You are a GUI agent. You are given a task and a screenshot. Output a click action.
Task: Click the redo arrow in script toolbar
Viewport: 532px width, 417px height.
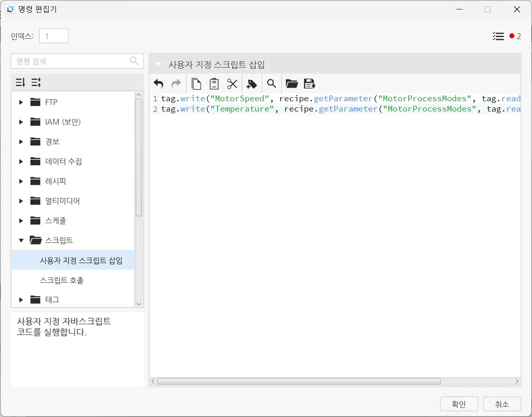tap(176, 84)
